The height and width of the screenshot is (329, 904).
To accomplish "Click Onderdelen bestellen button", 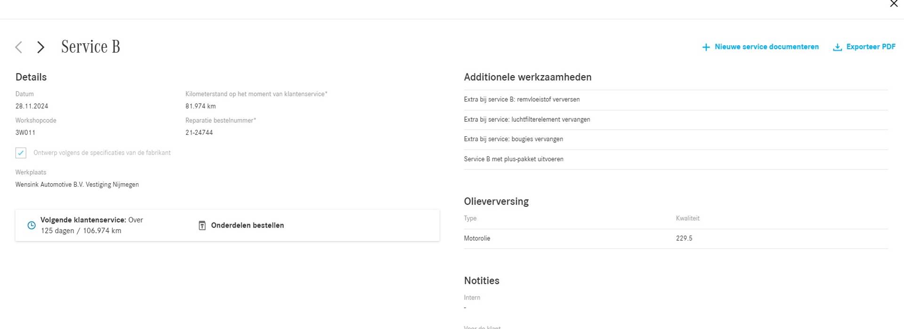I will [247, 226].
